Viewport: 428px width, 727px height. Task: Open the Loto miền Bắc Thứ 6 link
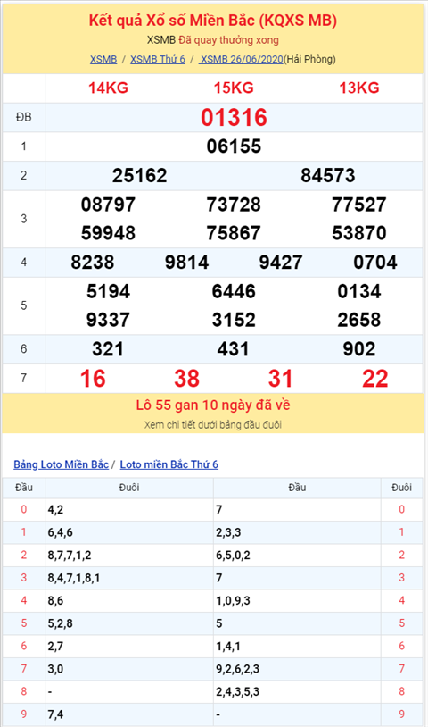point(169,464)
